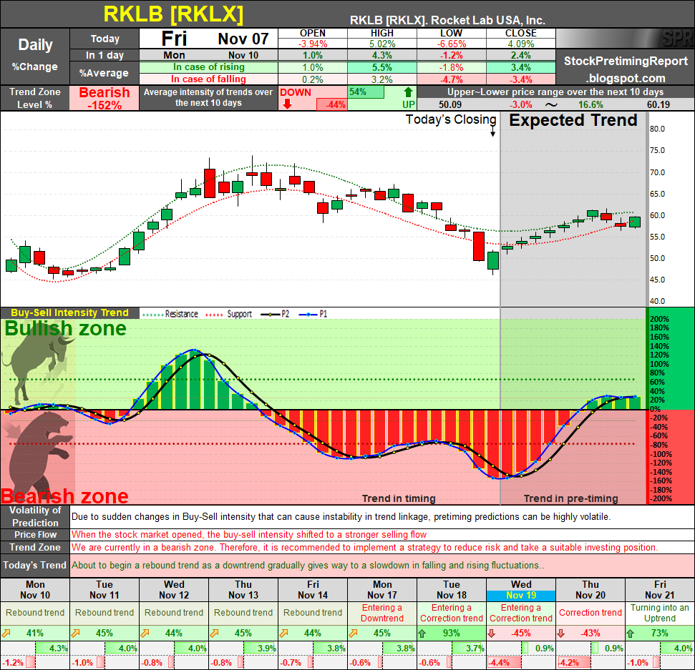695x670 pixels.
Task: Select the highlighted Wed Nov 19 header
Action: [521, 590]
